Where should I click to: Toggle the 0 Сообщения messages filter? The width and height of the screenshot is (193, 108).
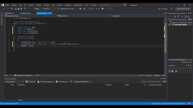tap(62, 82)
